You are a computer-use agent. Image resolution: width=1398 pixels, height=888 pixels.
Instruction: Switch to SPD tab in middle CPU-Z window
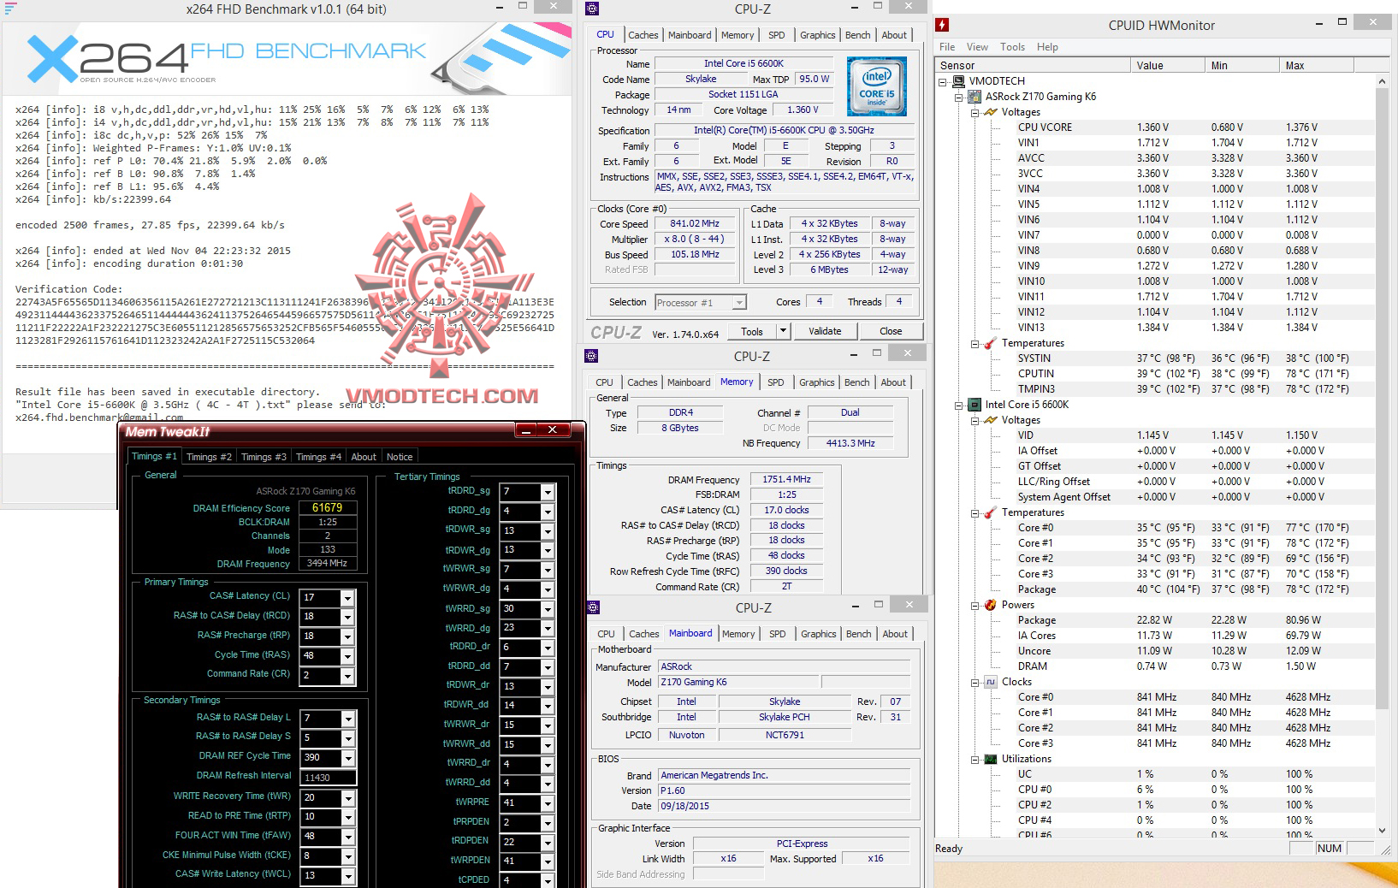[776, 382]
